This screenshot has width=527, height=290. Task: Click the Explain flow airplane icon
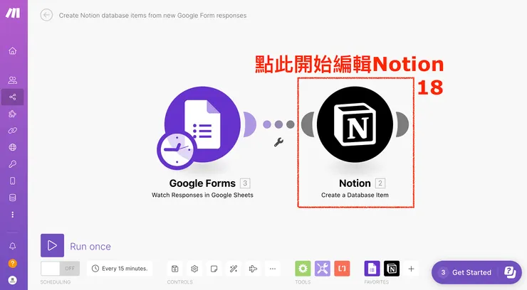coord(253,269)
